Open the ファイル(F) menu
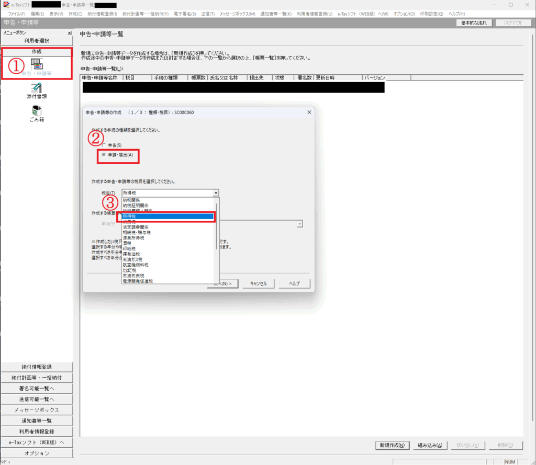The width and height of the screenshot is (536, 465). [17, 13]
